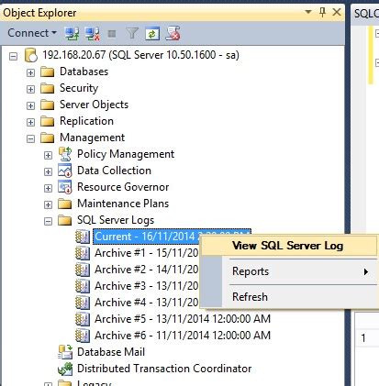Click the Archive #4 log icon
379x386 pixels.
(83, 303)
